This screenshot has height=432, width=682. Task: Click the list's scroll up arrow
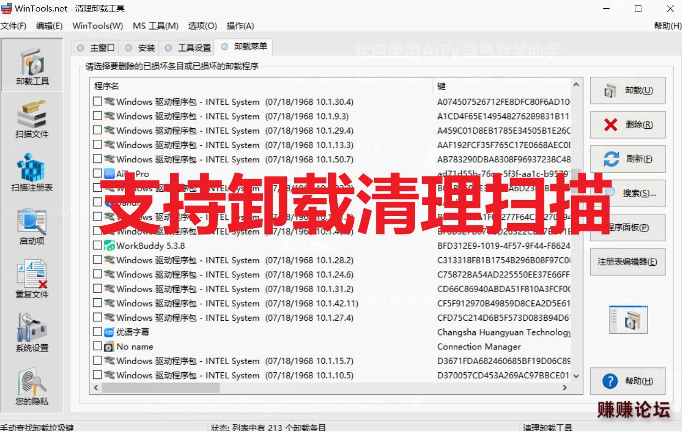click(576, 85)
